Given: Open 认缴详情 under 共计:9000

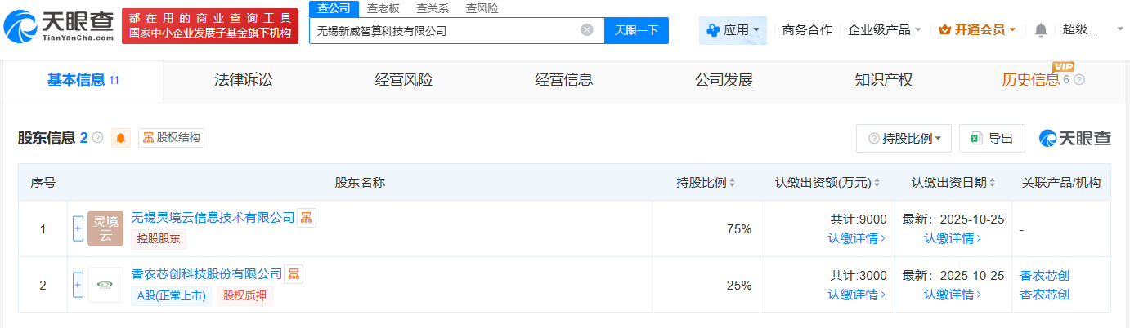Looking at the screenshot, I should (x=857, y=238).
